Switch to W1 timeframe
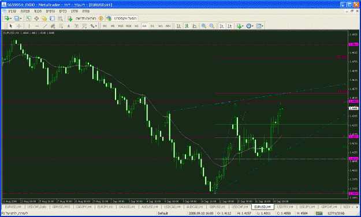The width and height of the screenshot is (361, 217). coord(160,26)
